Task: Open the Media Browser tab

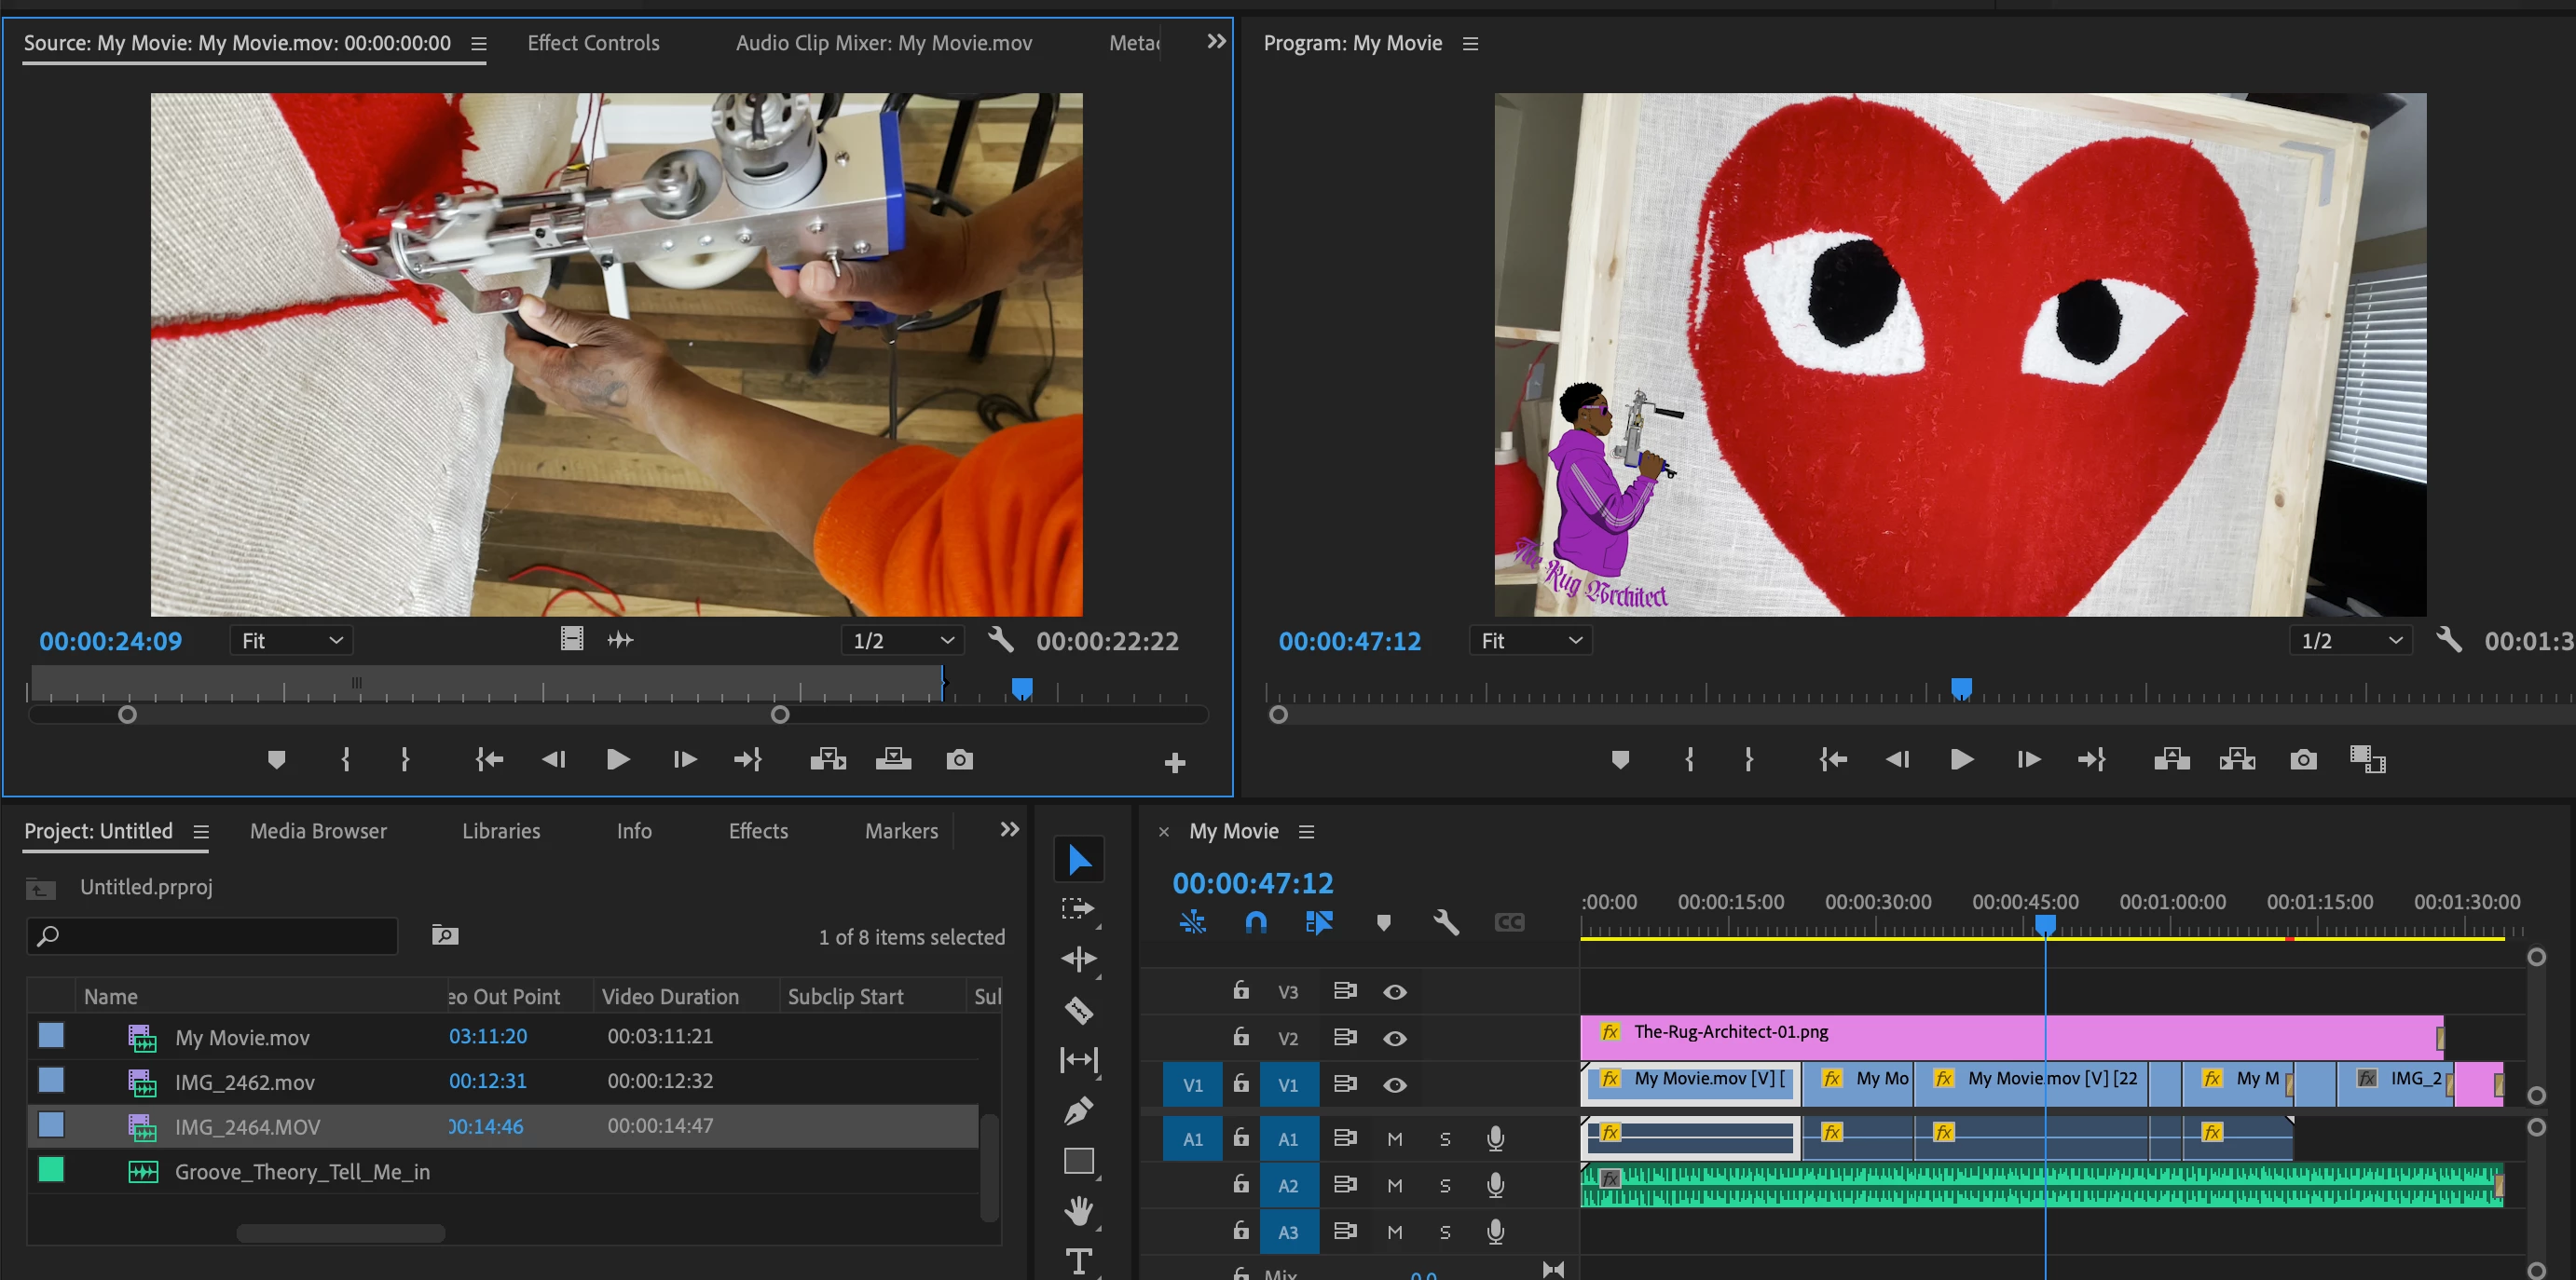Action: (318, 830)
